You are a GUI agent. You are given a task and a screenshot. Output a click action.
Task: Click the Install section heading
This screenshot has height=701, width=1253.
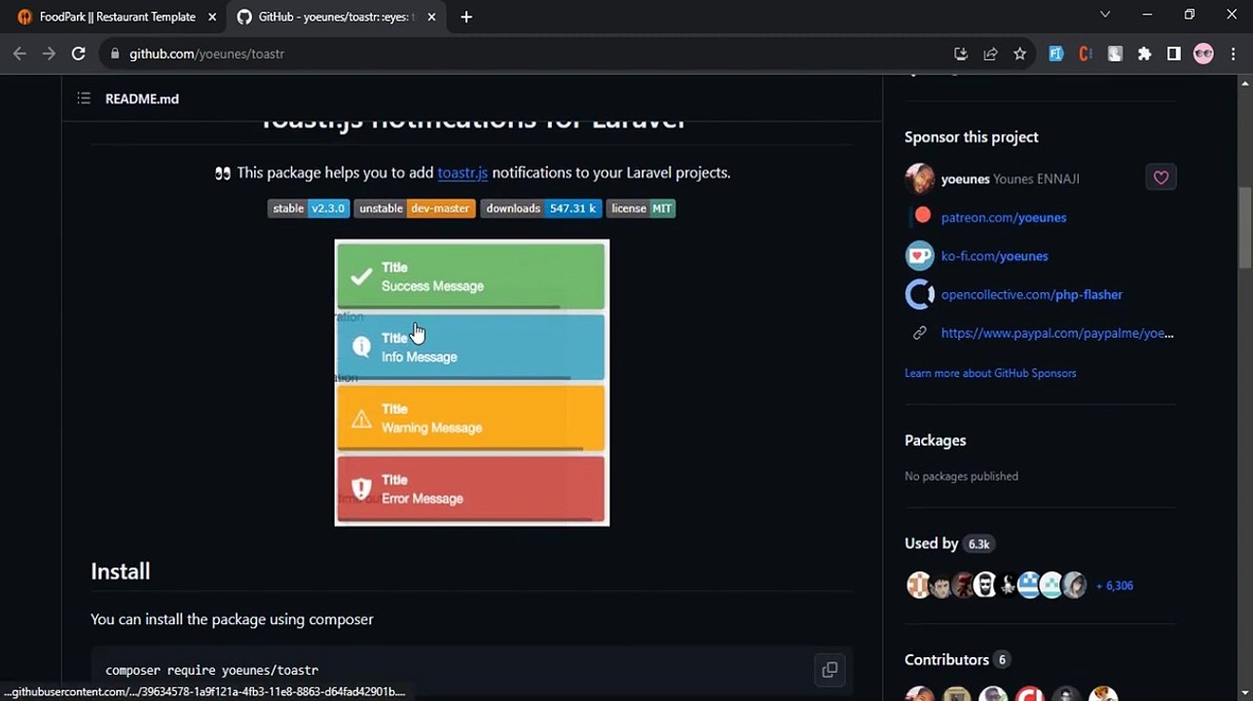click(x=121, y=572)
